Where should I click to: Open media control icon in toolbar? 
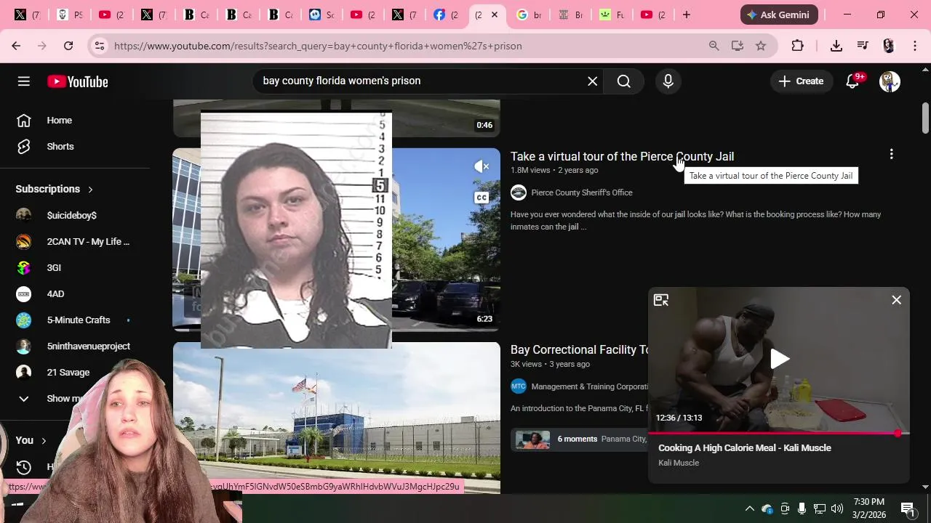point(863,46)
